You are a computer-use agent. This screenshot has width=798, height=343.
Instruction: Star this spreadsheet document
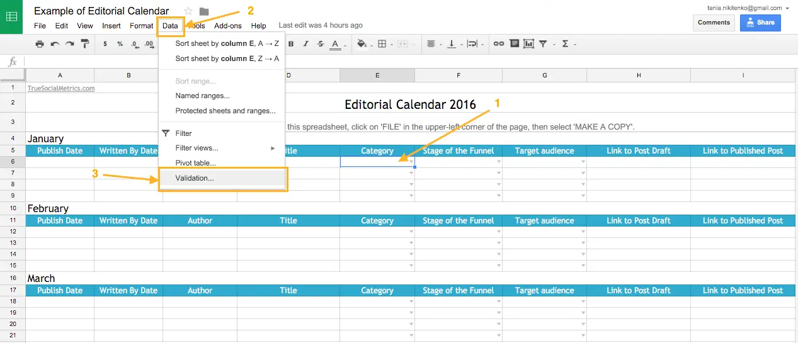(x=188, y=11)
